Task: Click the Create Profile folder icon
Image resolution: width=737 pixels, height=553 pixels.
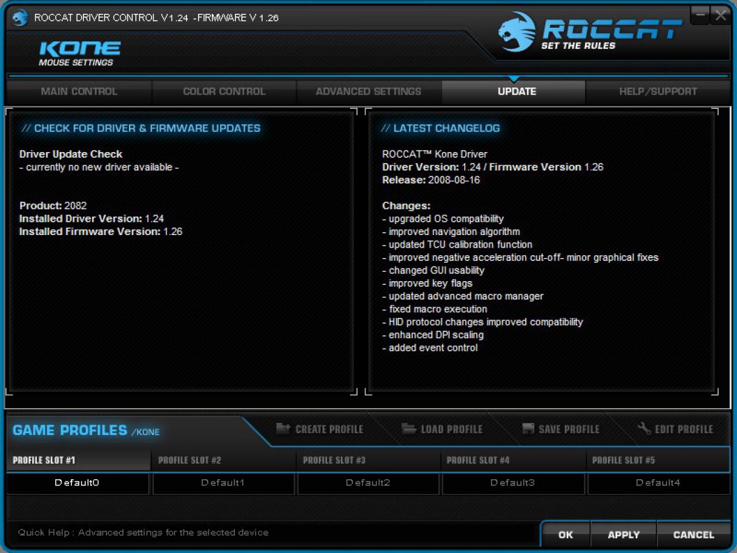Action: point(283,428)
